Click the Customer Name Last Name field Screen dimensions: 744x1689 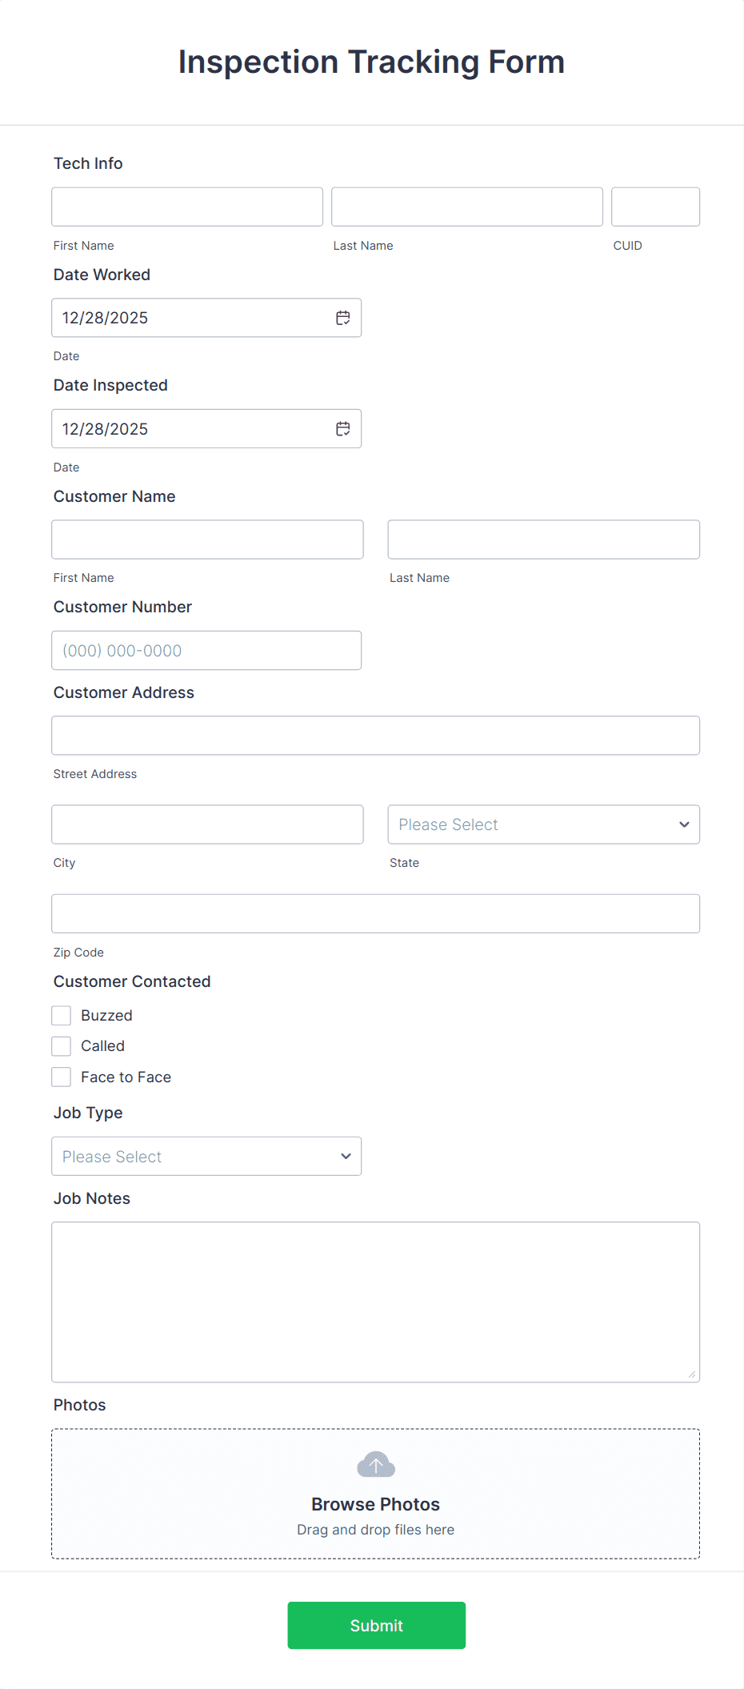(x=543, y=539)
